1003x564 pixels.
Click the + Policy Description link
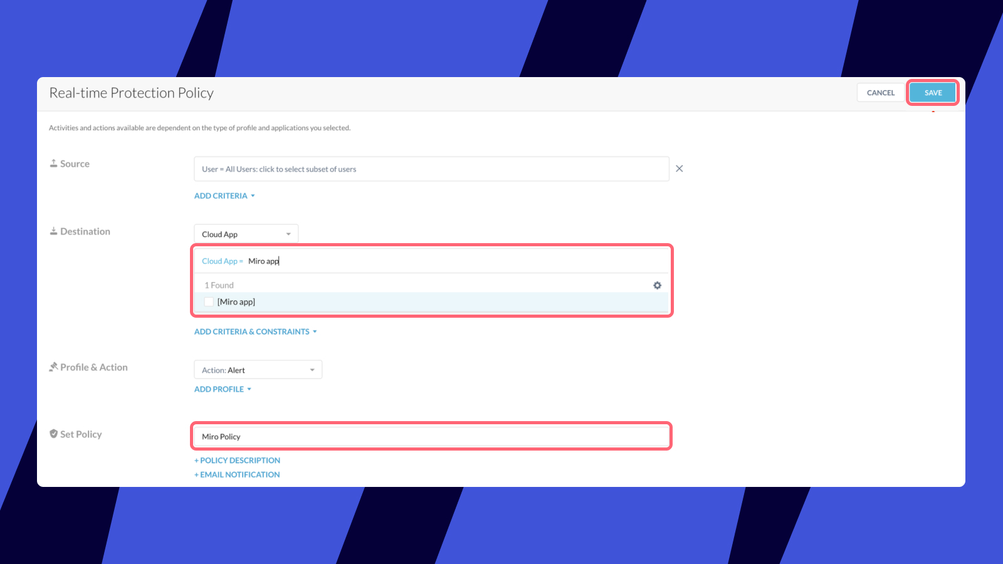(x=237, y=461)
